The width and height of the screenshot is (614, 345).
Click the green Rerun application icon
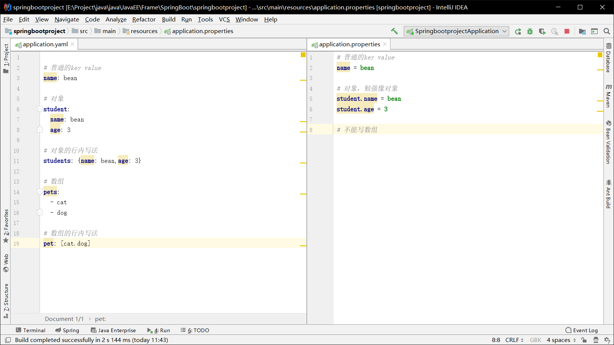coord(518,31)
